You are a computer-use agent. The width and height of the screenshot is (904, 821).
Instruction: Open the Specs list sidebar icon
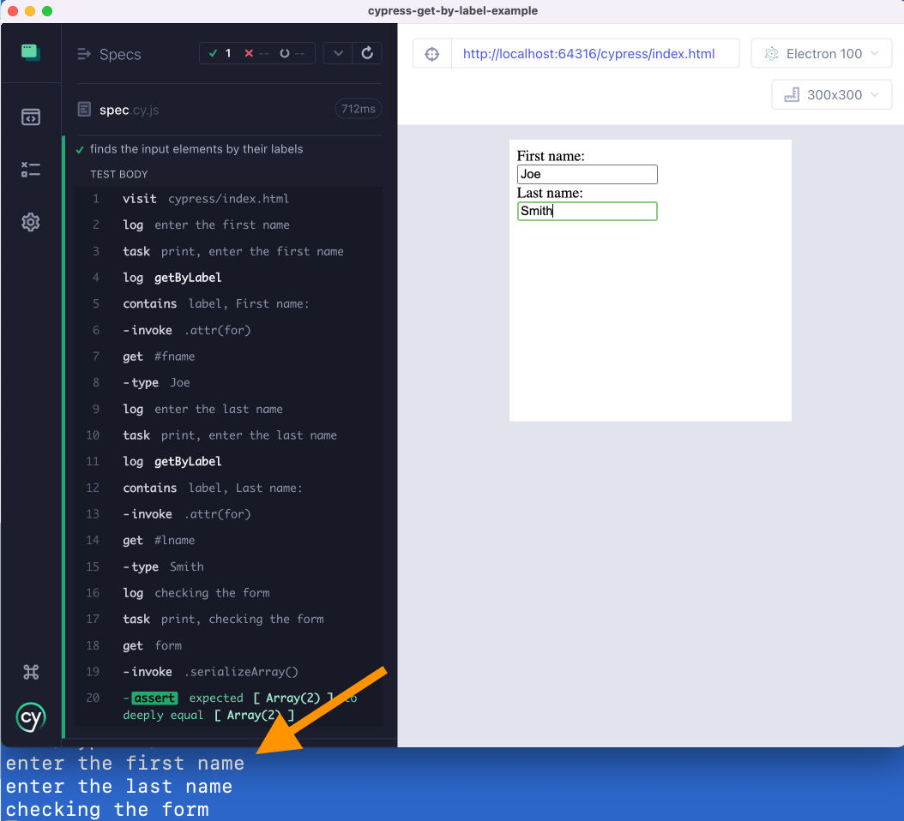point(31,117)
